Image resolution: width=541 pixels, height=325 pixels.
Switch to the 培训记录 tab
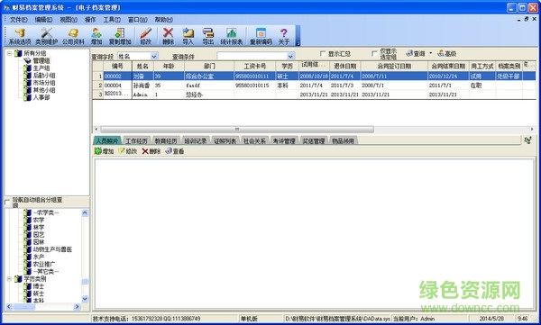[196, 140]
